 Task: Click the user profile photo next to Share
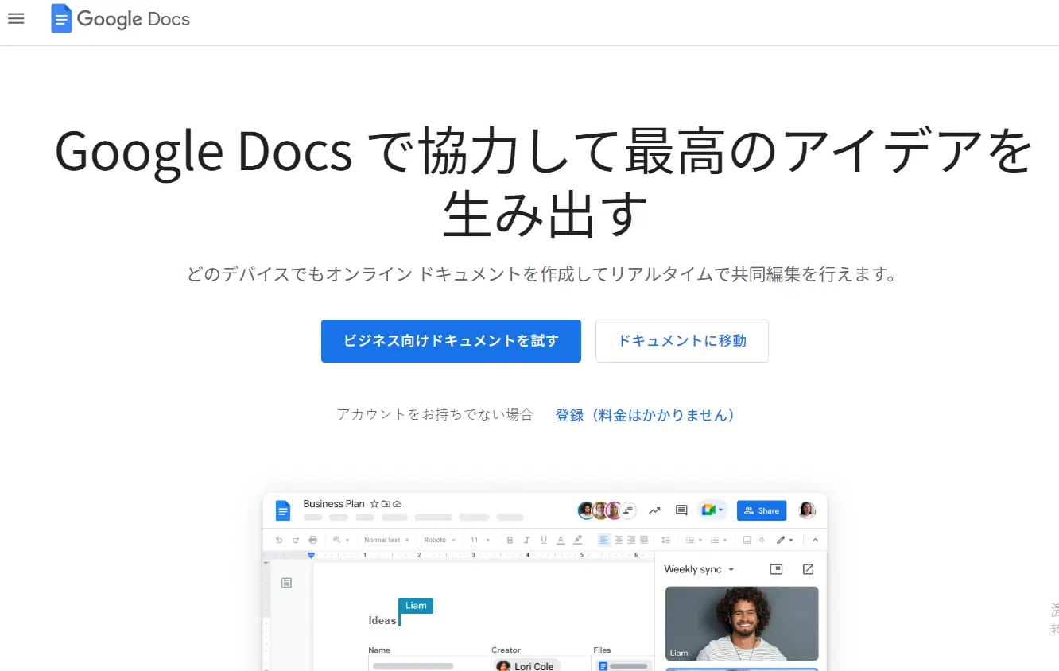coord(807,510)
